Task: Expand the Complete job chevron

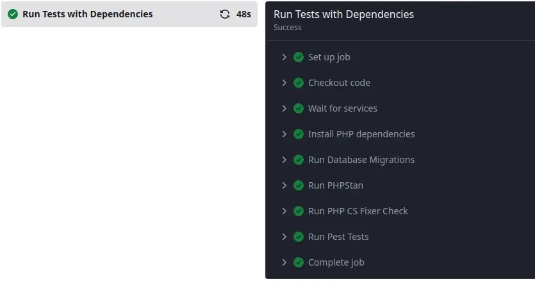Action: coord(284,262)
